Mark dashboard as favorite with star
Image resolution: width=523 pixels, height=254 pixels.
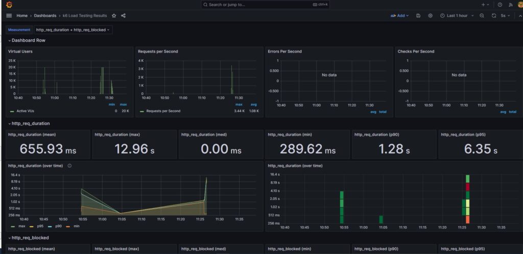114,16
